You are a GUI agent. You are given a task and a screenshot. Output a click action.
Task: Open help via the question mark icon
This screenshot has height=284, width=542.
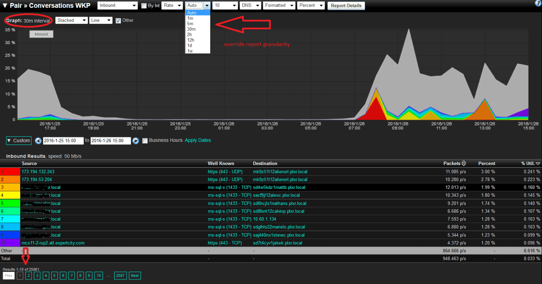[x=538, y=4]
